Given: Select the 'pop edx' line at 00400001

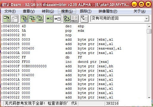Looking at the screenshot, I should pyautogui.click(x=74, y=31).
